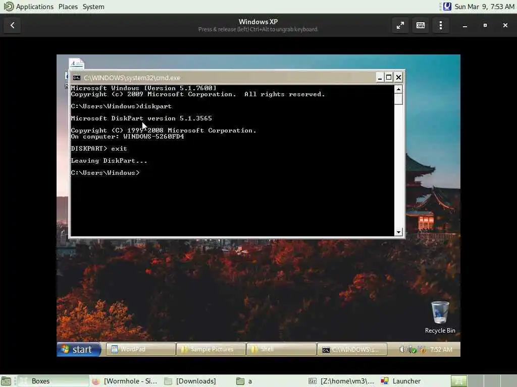Image resolution: width=517 pixels, height=387 pixels.
Task: Click the cmd scrollbar down arrow
Action: 398,232
